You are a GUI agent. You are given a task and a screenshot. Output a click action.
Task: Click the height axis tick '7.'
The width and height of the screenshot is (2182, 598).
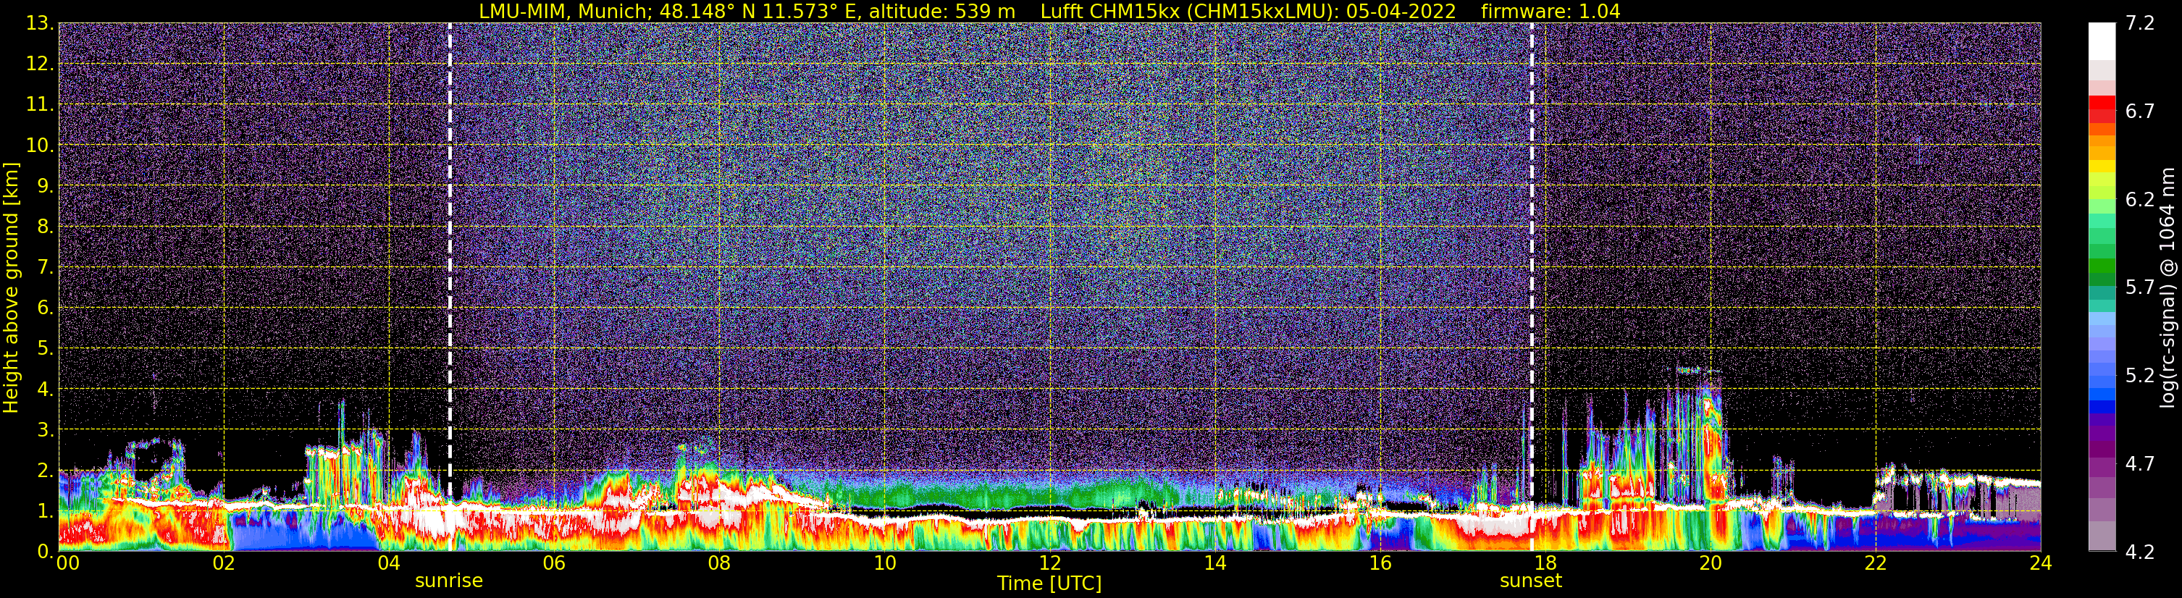click(x=46, y=268)
